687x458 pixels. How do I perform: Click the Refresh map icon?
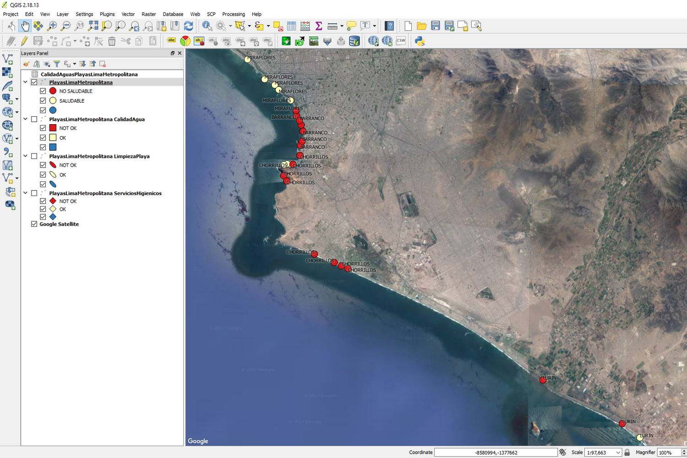tap(188, 26)
